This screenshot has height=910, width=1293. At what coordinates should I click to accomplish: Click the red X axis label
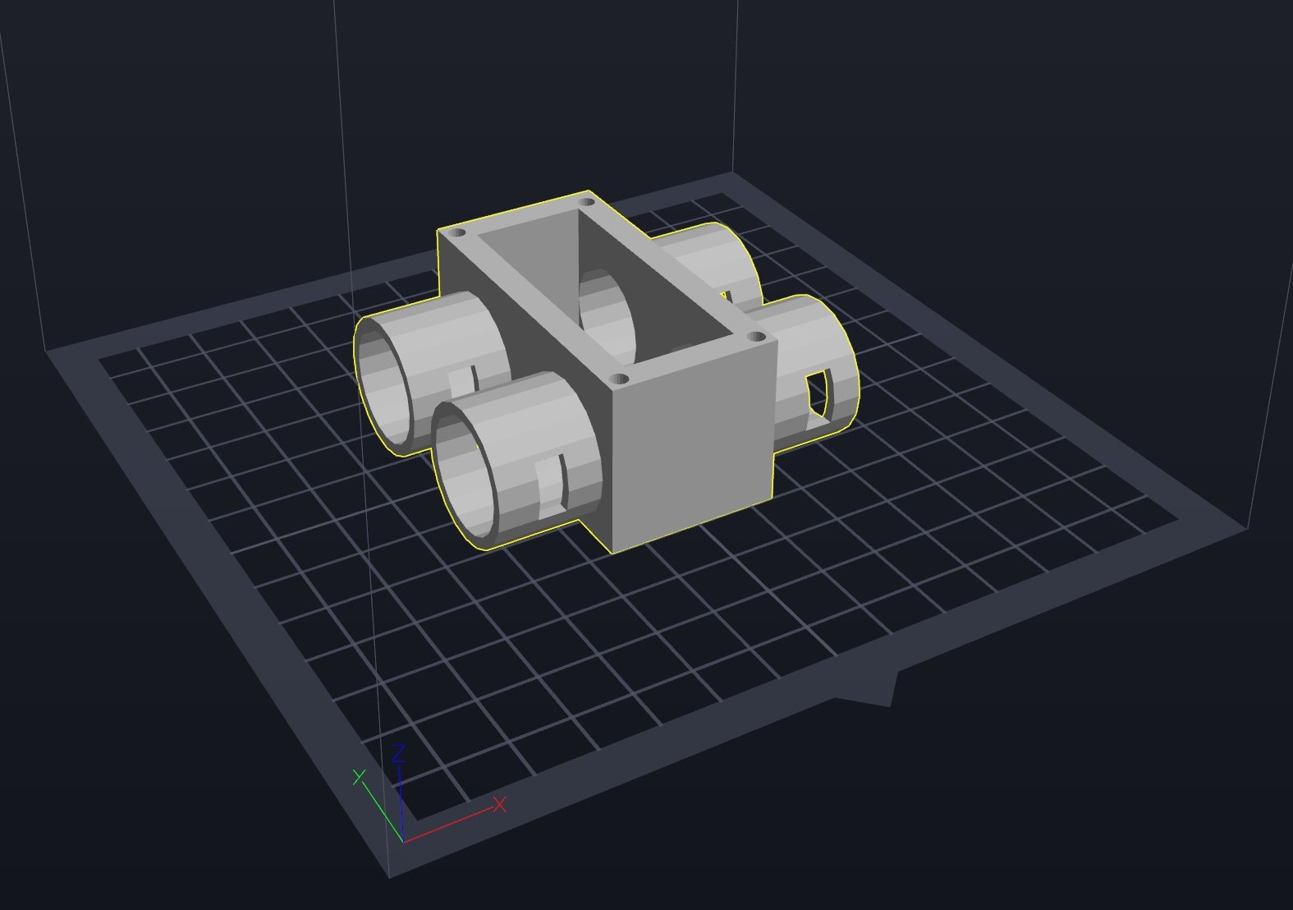pyautogui.click(x=499, y=804)
